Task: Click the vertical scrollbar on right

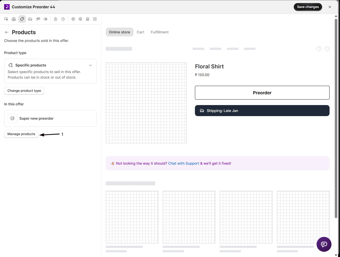Action: point(336,118)
